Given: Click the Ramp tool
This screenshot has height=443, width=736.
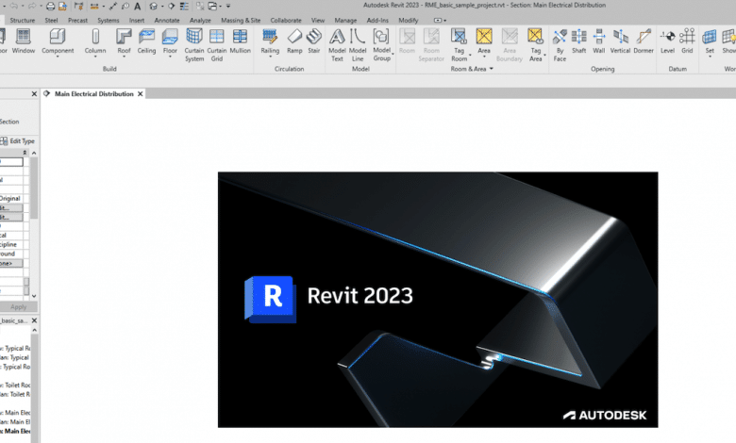Looking at the screenshot, I should tap(294, 41).
